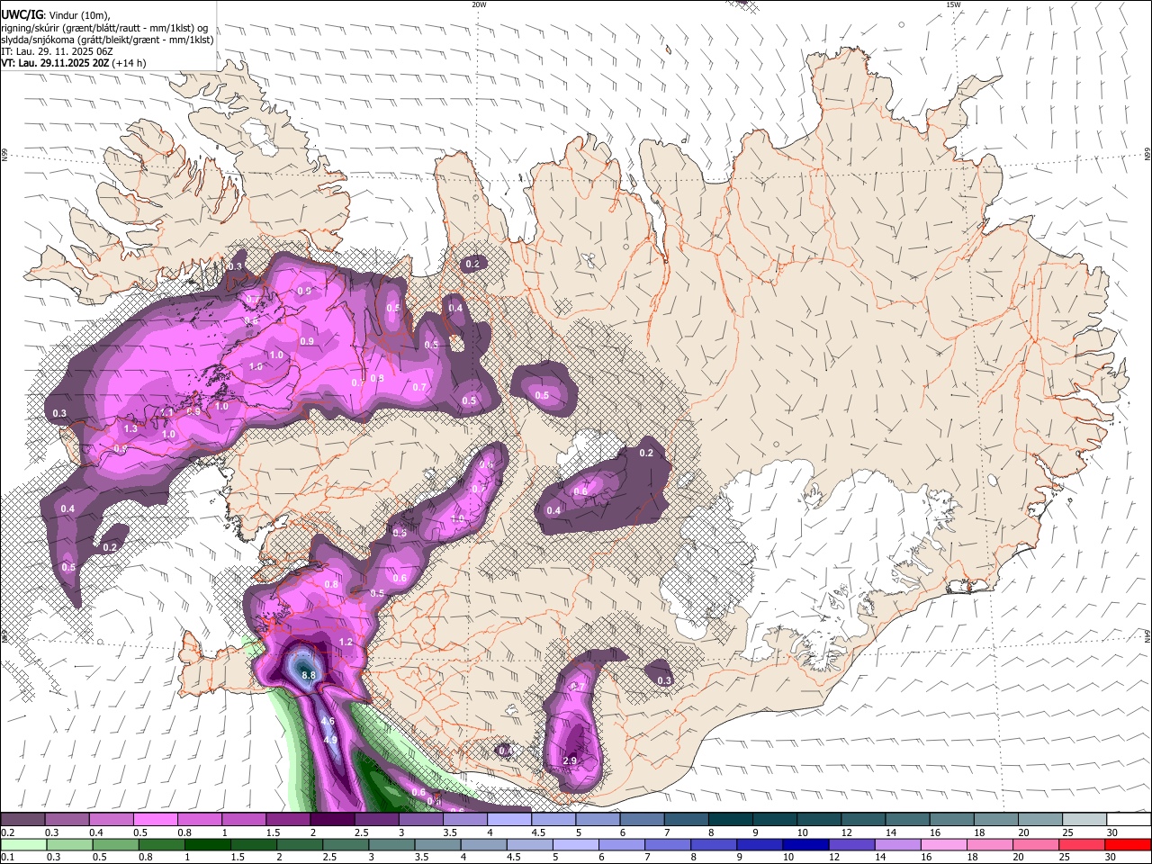Click the 2.9 snowfall value near the south coast

(x=570, y=760)
